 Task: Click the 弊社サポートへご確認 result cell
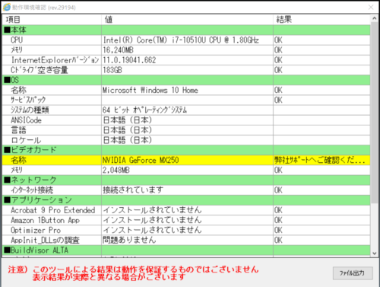point(321,160)
